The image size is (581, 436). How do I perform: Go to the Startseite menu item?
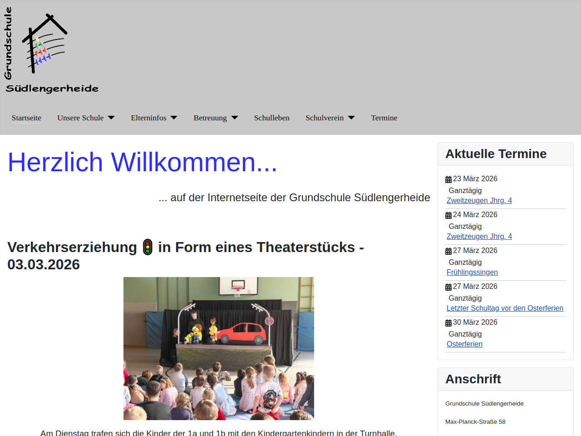26,118
